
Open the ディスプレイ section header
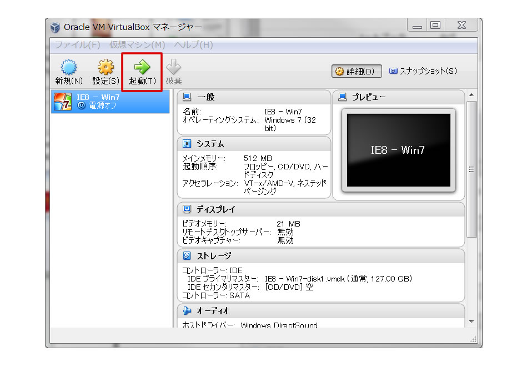coord(321,209)
